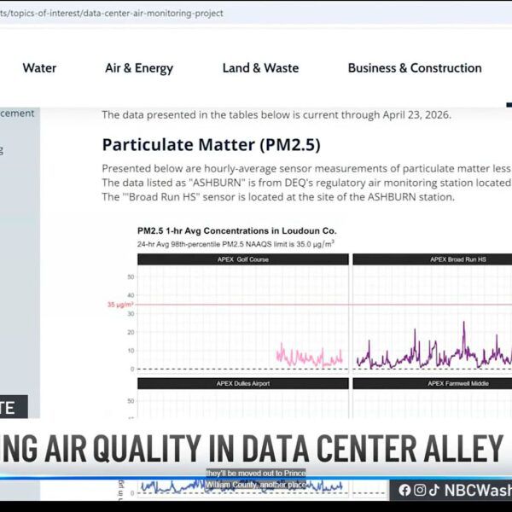This screenshot has width=512, height=512.
Task: Click the sidebar link ending in 'cement'
Action: [17, 113]
